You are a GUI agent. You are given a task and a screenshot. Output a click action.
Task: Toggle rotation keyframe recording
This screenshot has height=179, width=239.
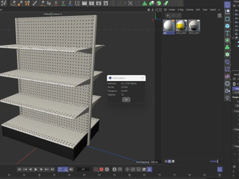pyautogui.click(x=133, y=169)
